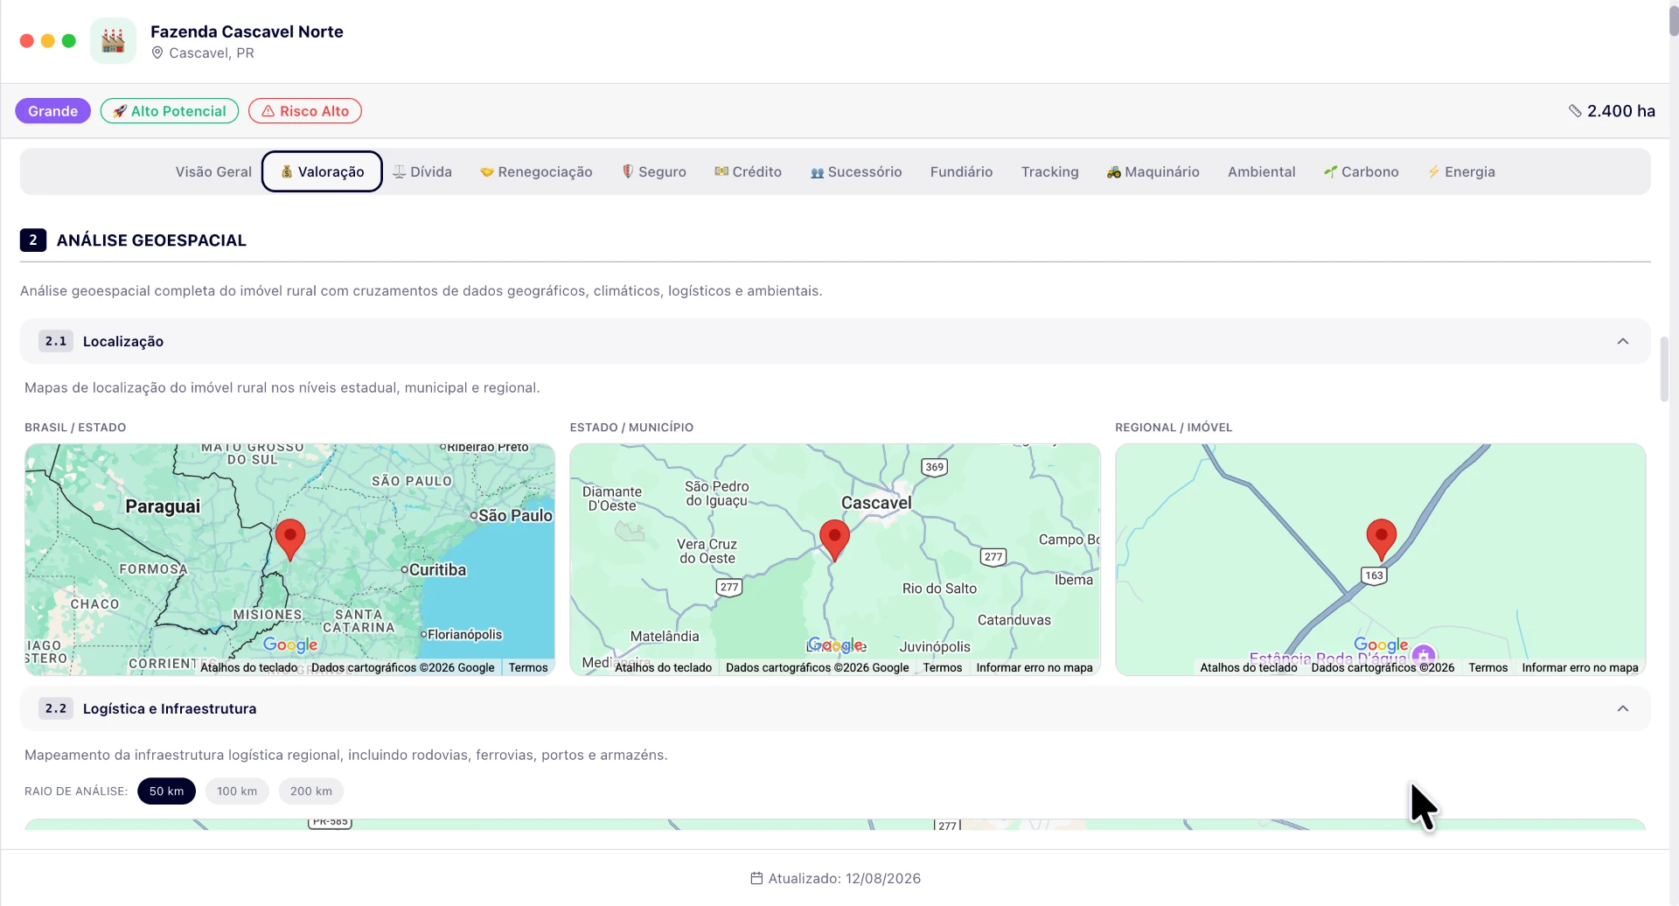This screenshot has height=906, width=1679.
Task: Select the 200 km analysis radius
Action: pyautogui.click(x=311, y=791)
